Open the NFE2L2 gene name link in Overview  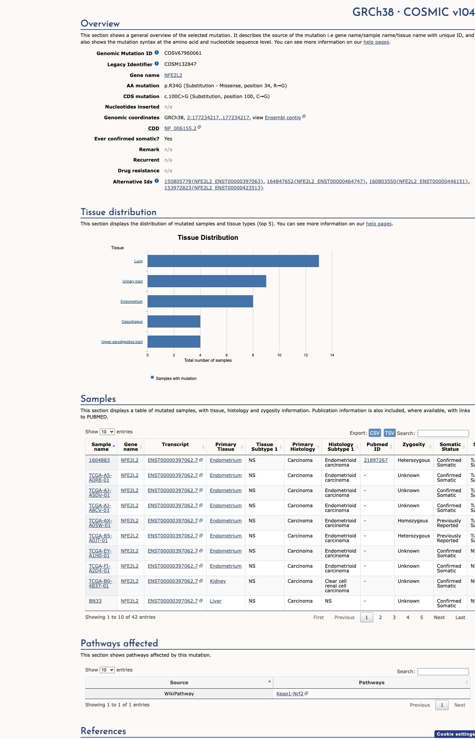tap(173, 75)
